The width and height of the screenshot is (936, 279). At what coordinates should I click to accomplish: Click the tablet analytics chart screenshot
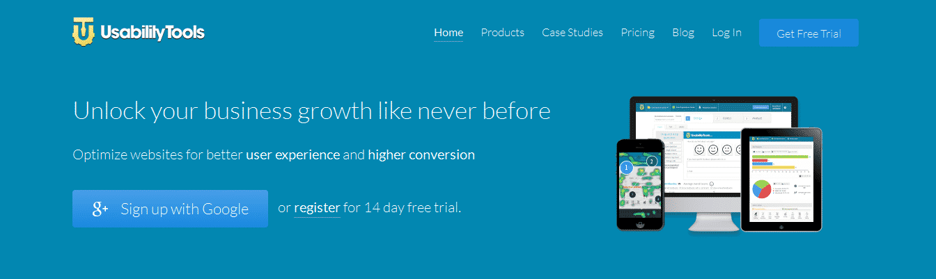[x=781, y=179]
